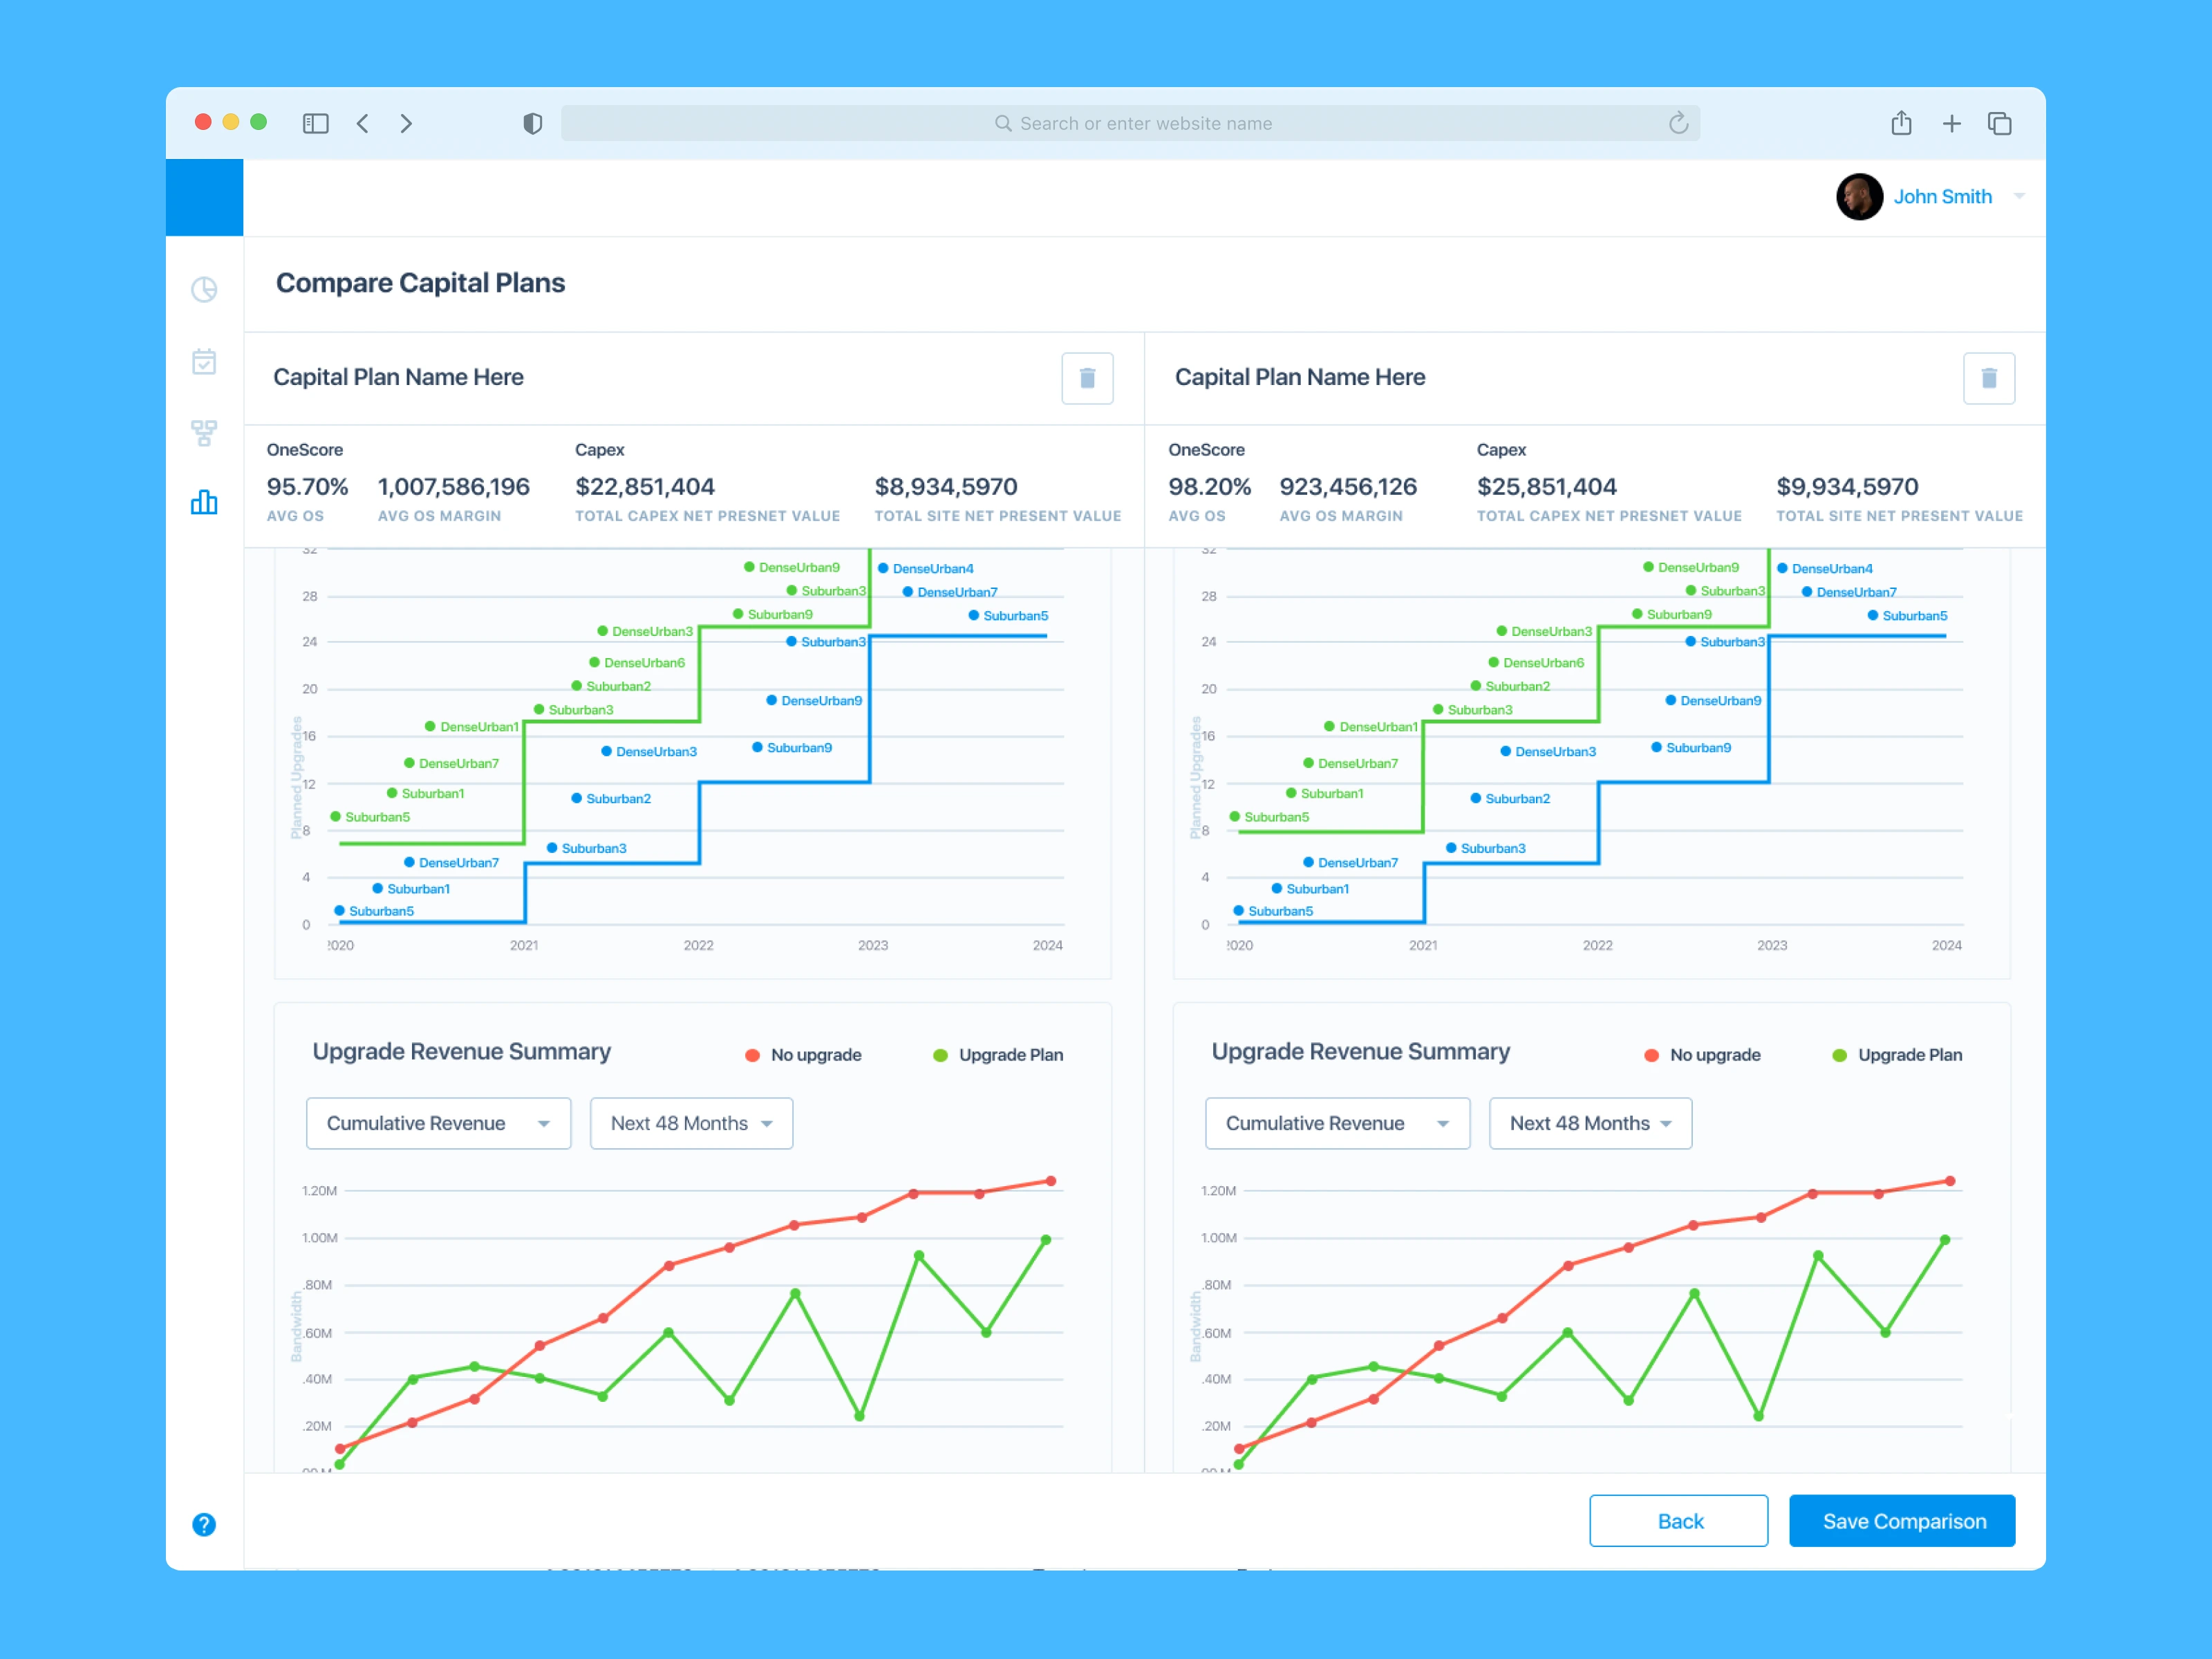The height and width of the screenshot is (1659, 2212).
Task: Toggle left No upgrade legend item
Action: pos(804,1055)
